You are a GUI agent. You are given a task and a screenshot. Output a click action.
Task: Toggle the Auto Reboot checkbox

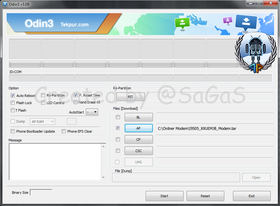13,96
